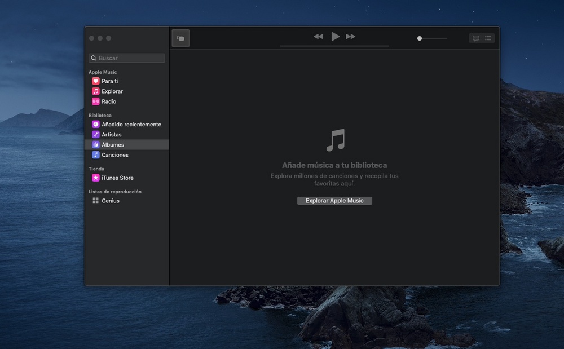The image size is (564, 349).
Task: Select Álbumes in the sidebar
Action: click(x=126, y=144)
